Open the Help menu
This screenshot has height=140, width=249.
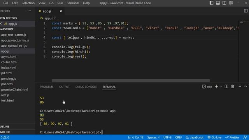[86, 3]
